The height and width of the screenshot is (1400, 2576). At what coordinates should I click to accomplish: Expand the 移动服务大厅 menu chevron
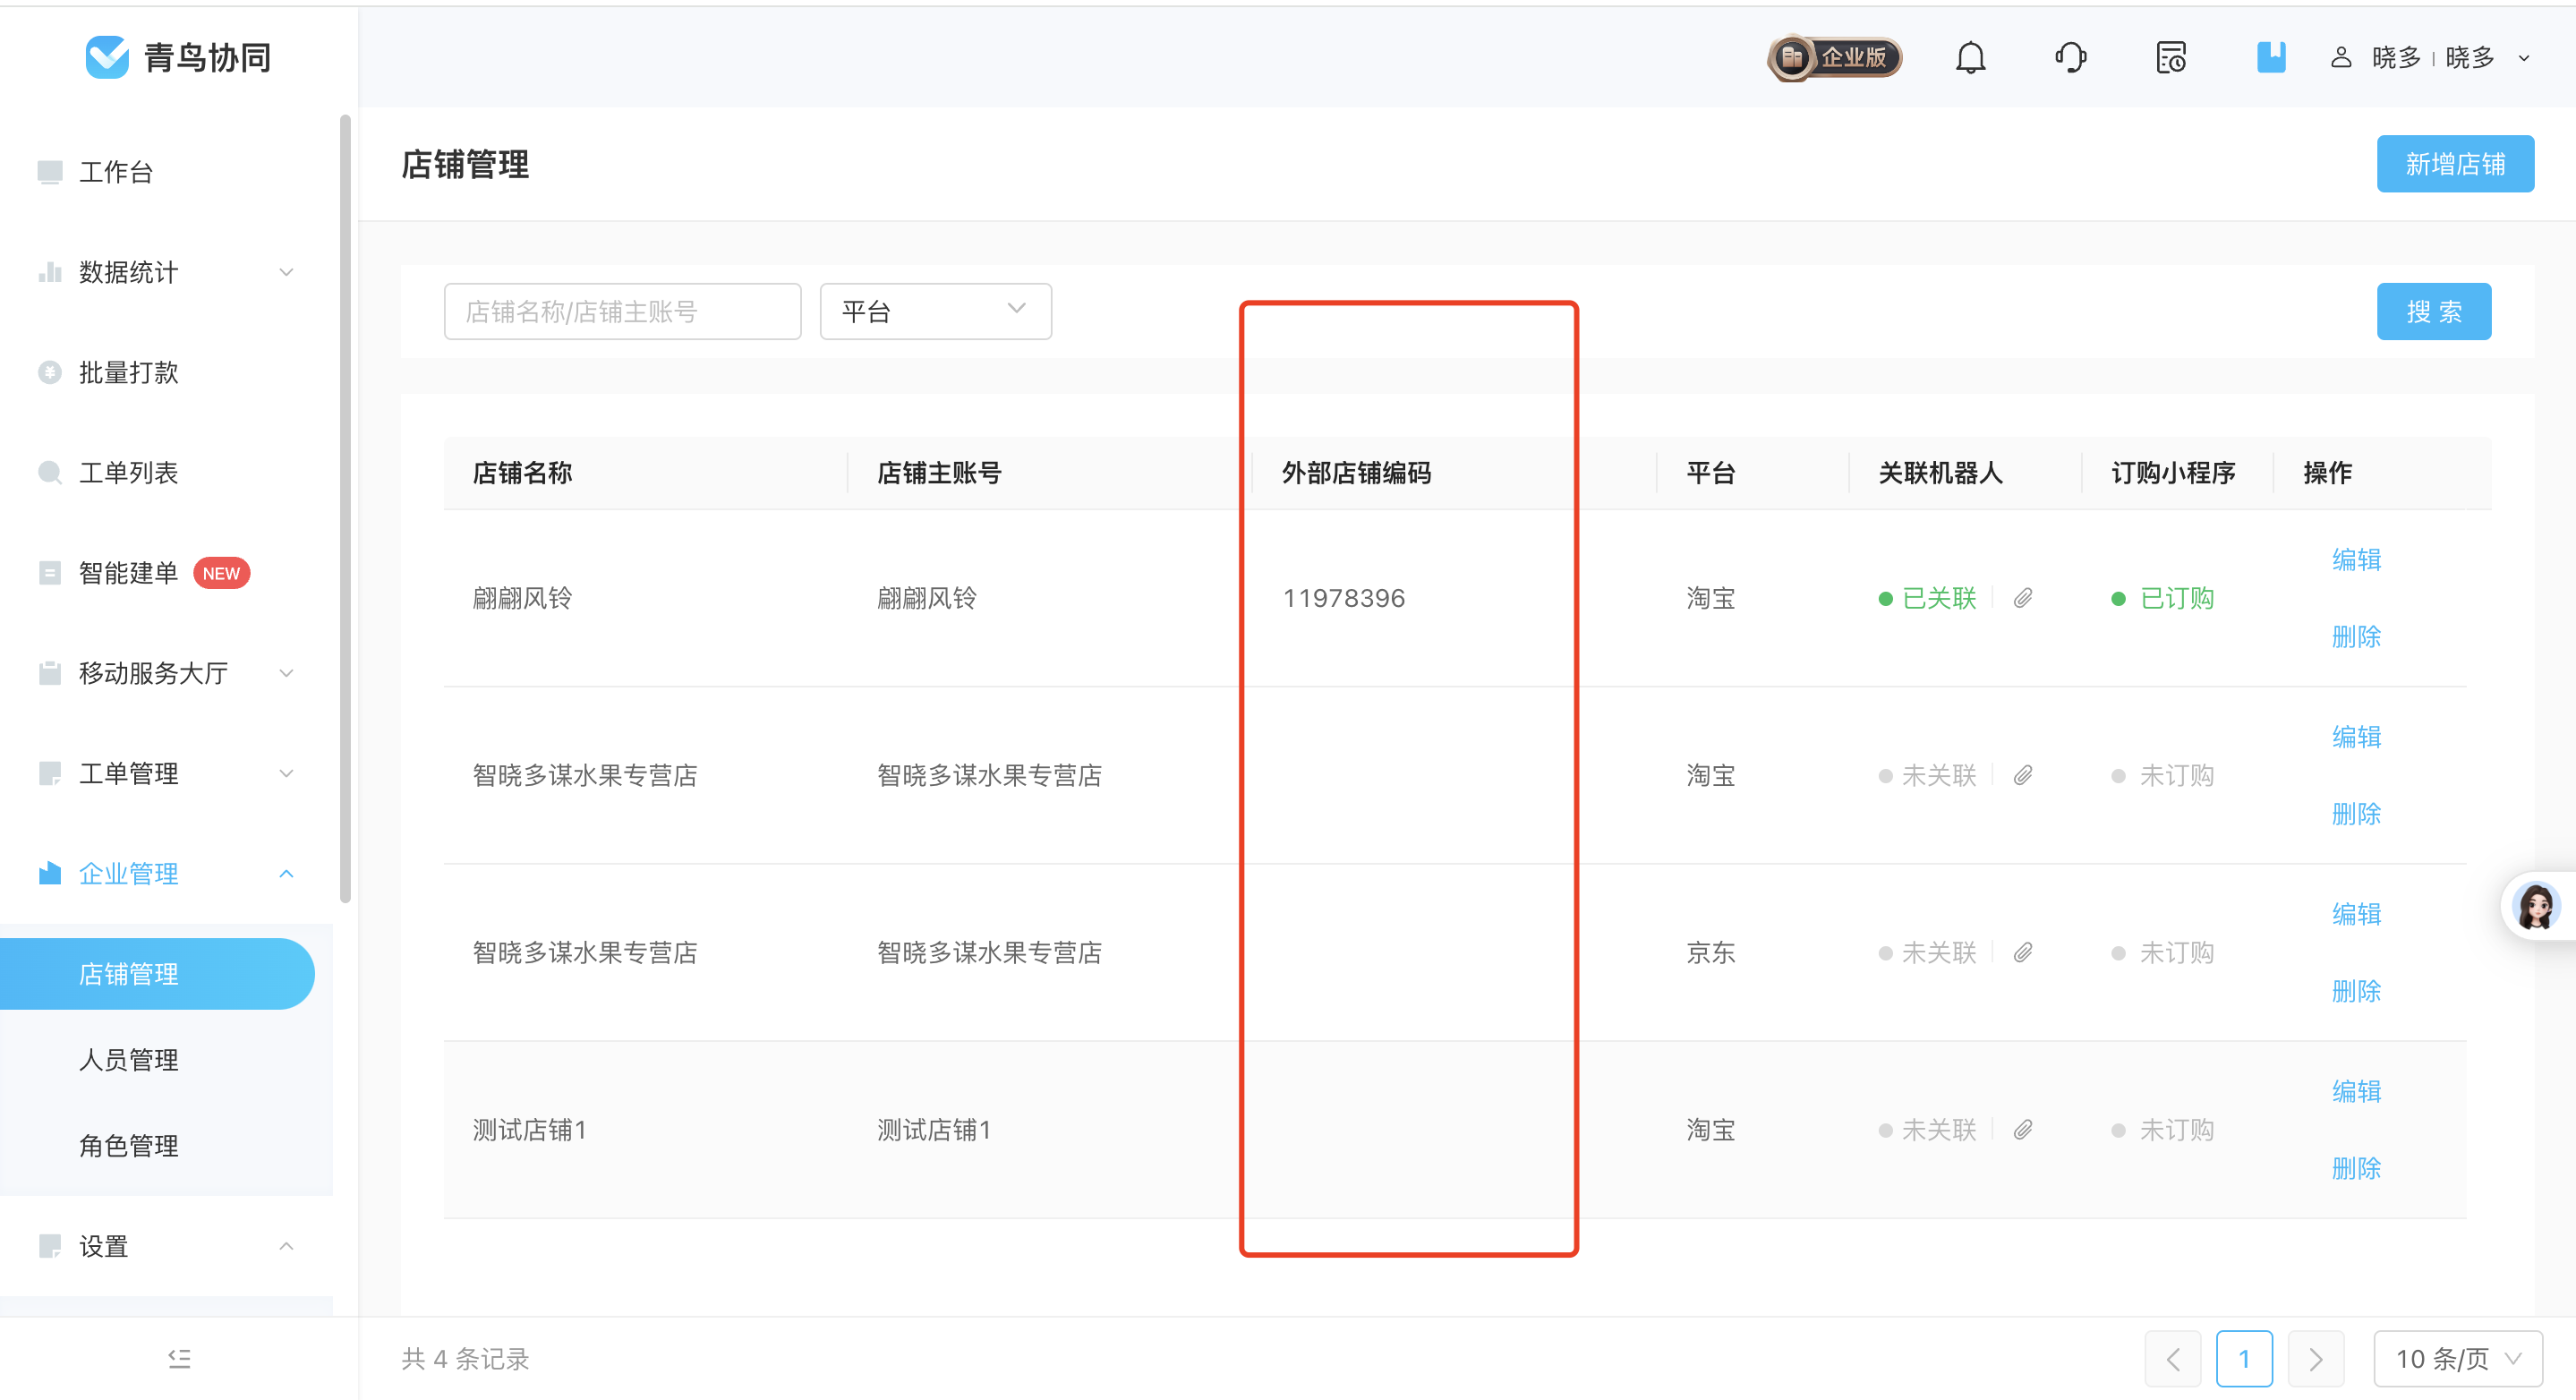pyautogui.click(x=286, y=673)
